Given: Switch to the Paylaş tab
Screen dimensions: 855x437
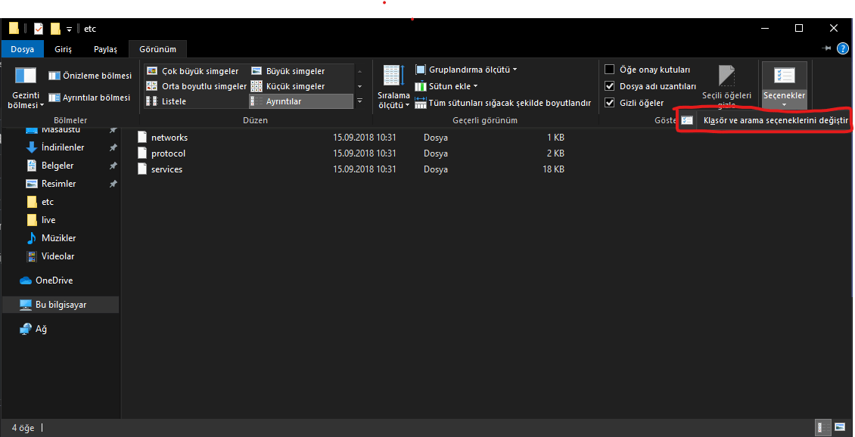Looking at the screenshot, I should [105, 49].
